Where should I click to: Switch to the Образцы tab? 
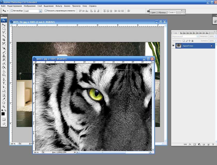coord(162,12)
